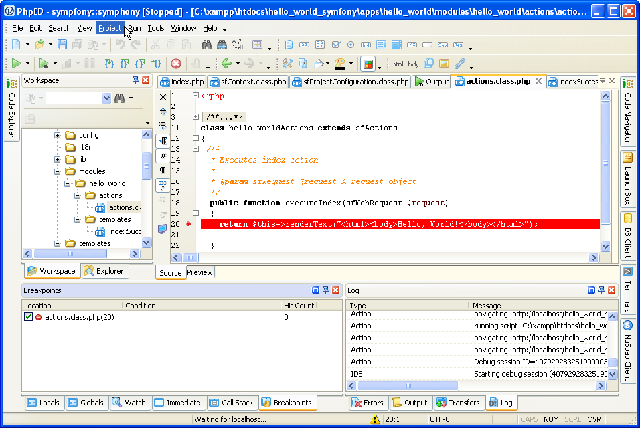
Task: Click the Save file disk icon
Action: click(62, 45)
